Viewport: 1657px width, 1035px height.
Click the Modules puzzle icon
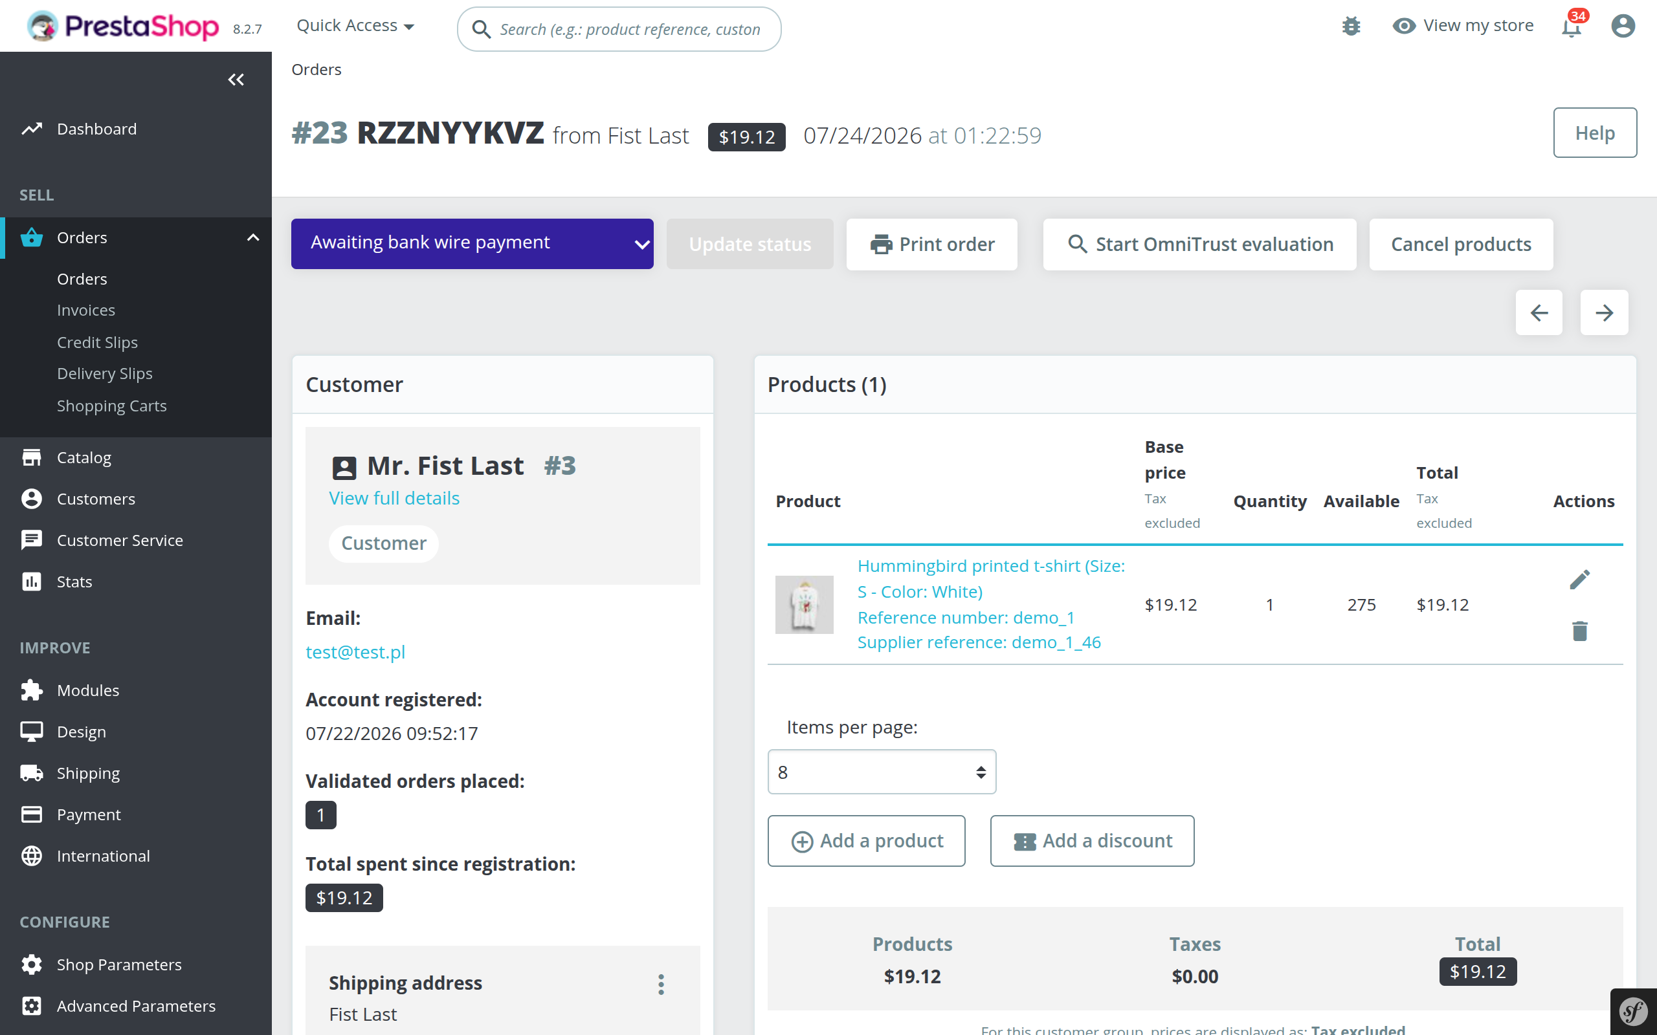[32, 690]
